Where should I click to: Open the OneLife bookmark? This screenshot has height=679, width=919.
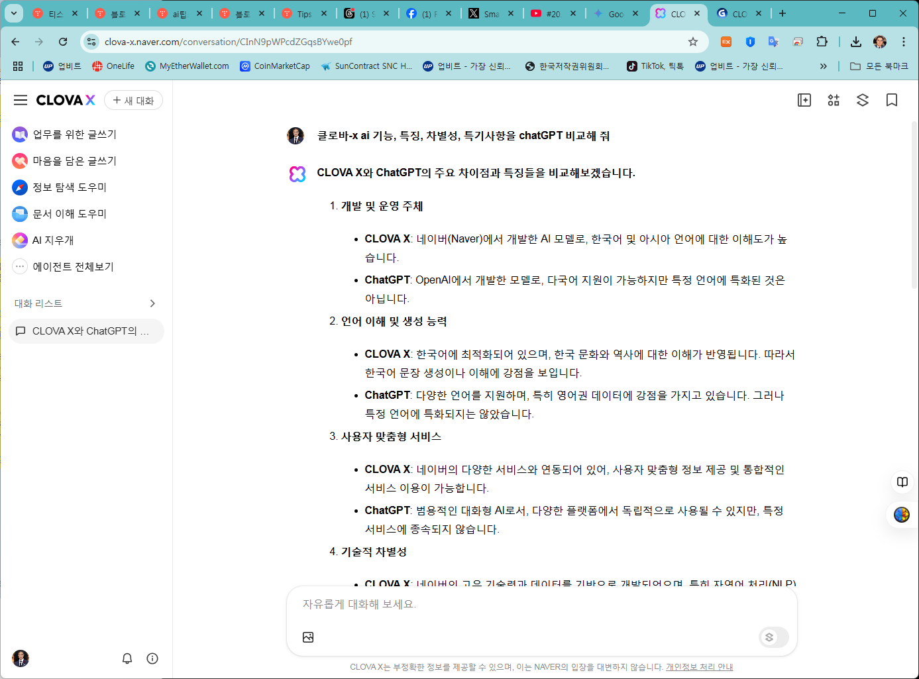pos(113,66)
